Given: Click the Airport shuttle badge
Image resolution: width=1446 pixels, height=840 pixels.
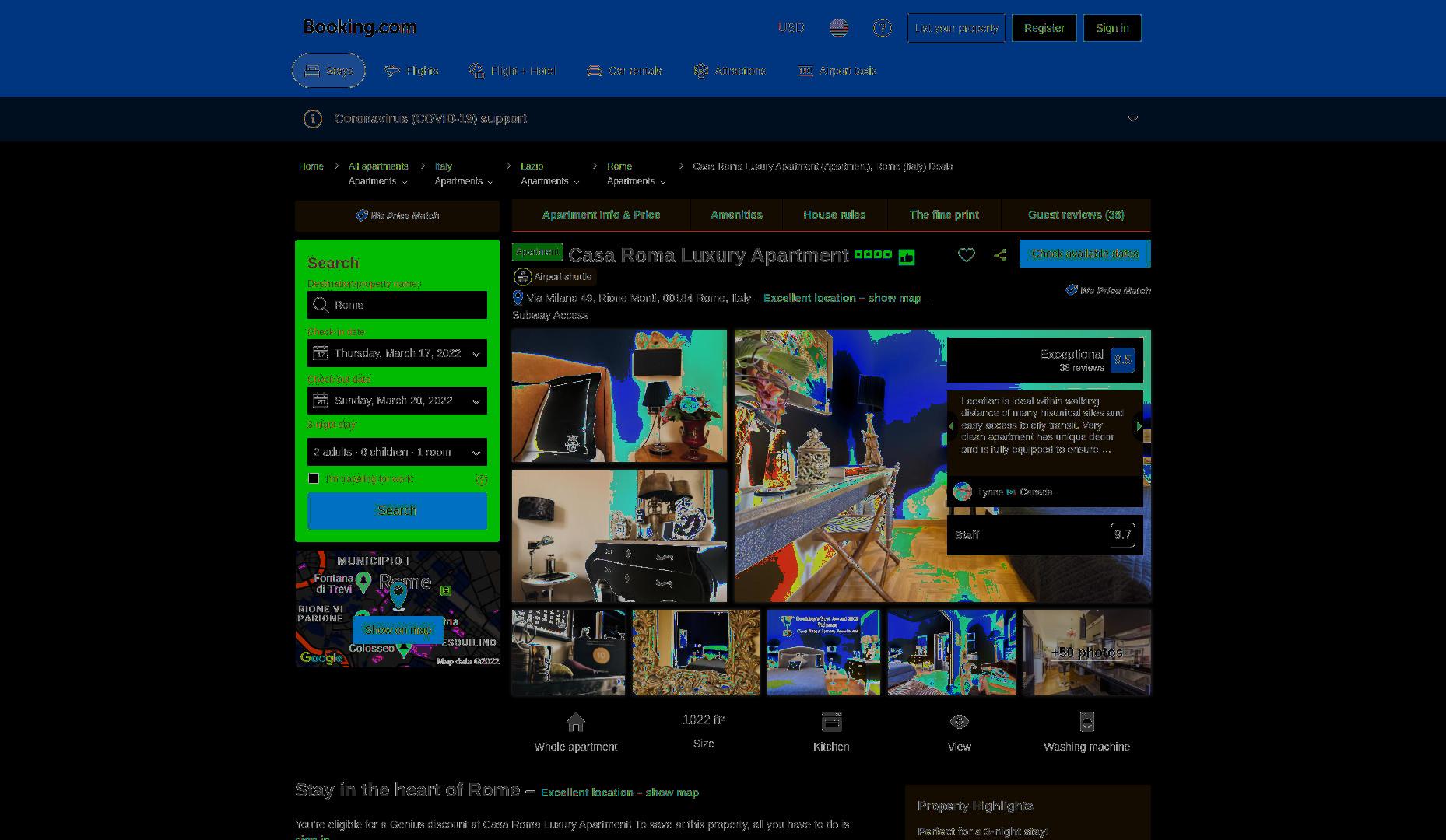Looking at the screenshot, I should point(554,277).
